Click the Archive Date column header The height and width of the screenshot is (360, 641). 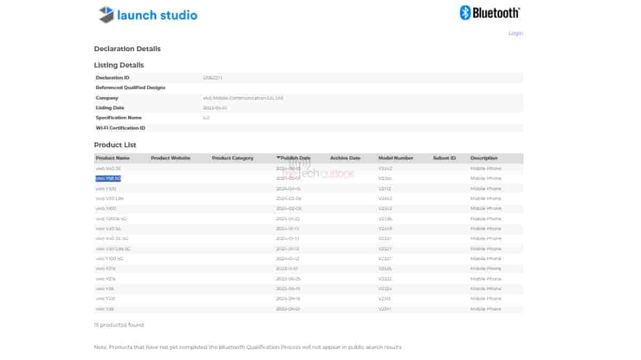[345, 158]
